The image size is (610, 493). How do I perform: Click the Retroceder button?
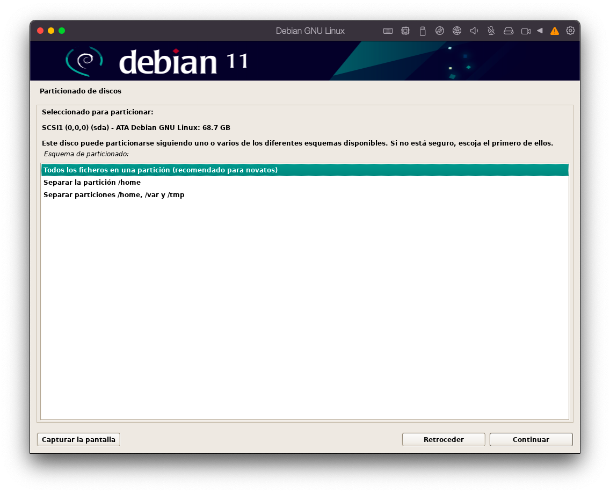point(443,439)
